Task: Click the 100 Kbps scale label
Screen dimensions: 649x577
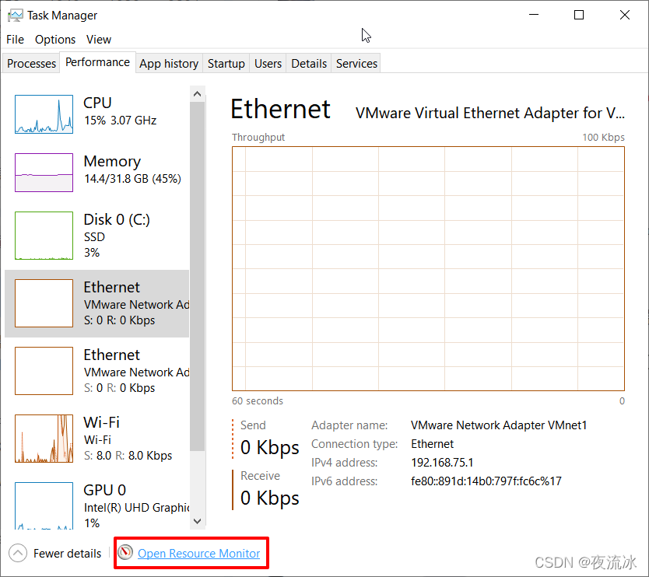Action: [x=603, y=138]
